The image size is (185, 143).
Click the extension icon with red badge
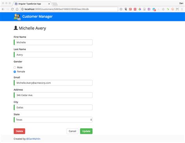click(x=154, y=9)
